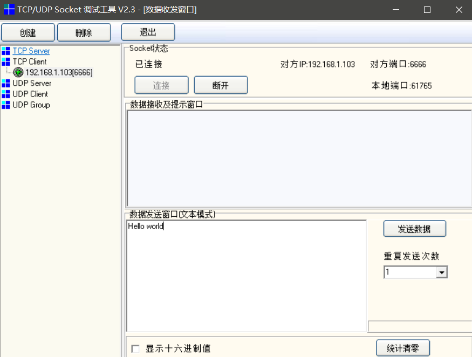472x357 pixels.
Task: Click the TCP Server node icon
Action: click(x=7, y=51)
